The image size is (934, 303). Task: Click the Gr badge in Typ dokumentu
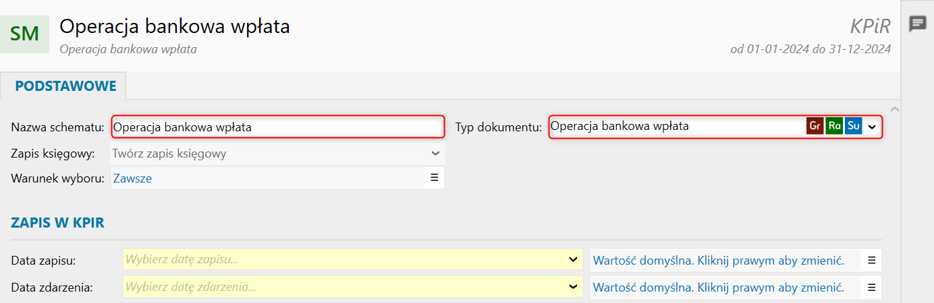click(815, 126)
